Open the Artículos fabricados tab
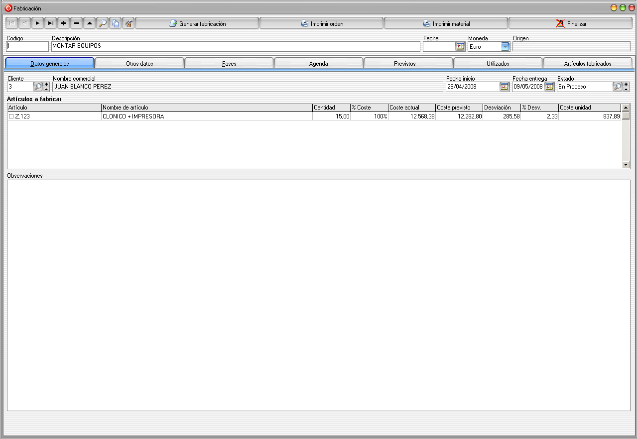637x439 pixels. [587, 64]
